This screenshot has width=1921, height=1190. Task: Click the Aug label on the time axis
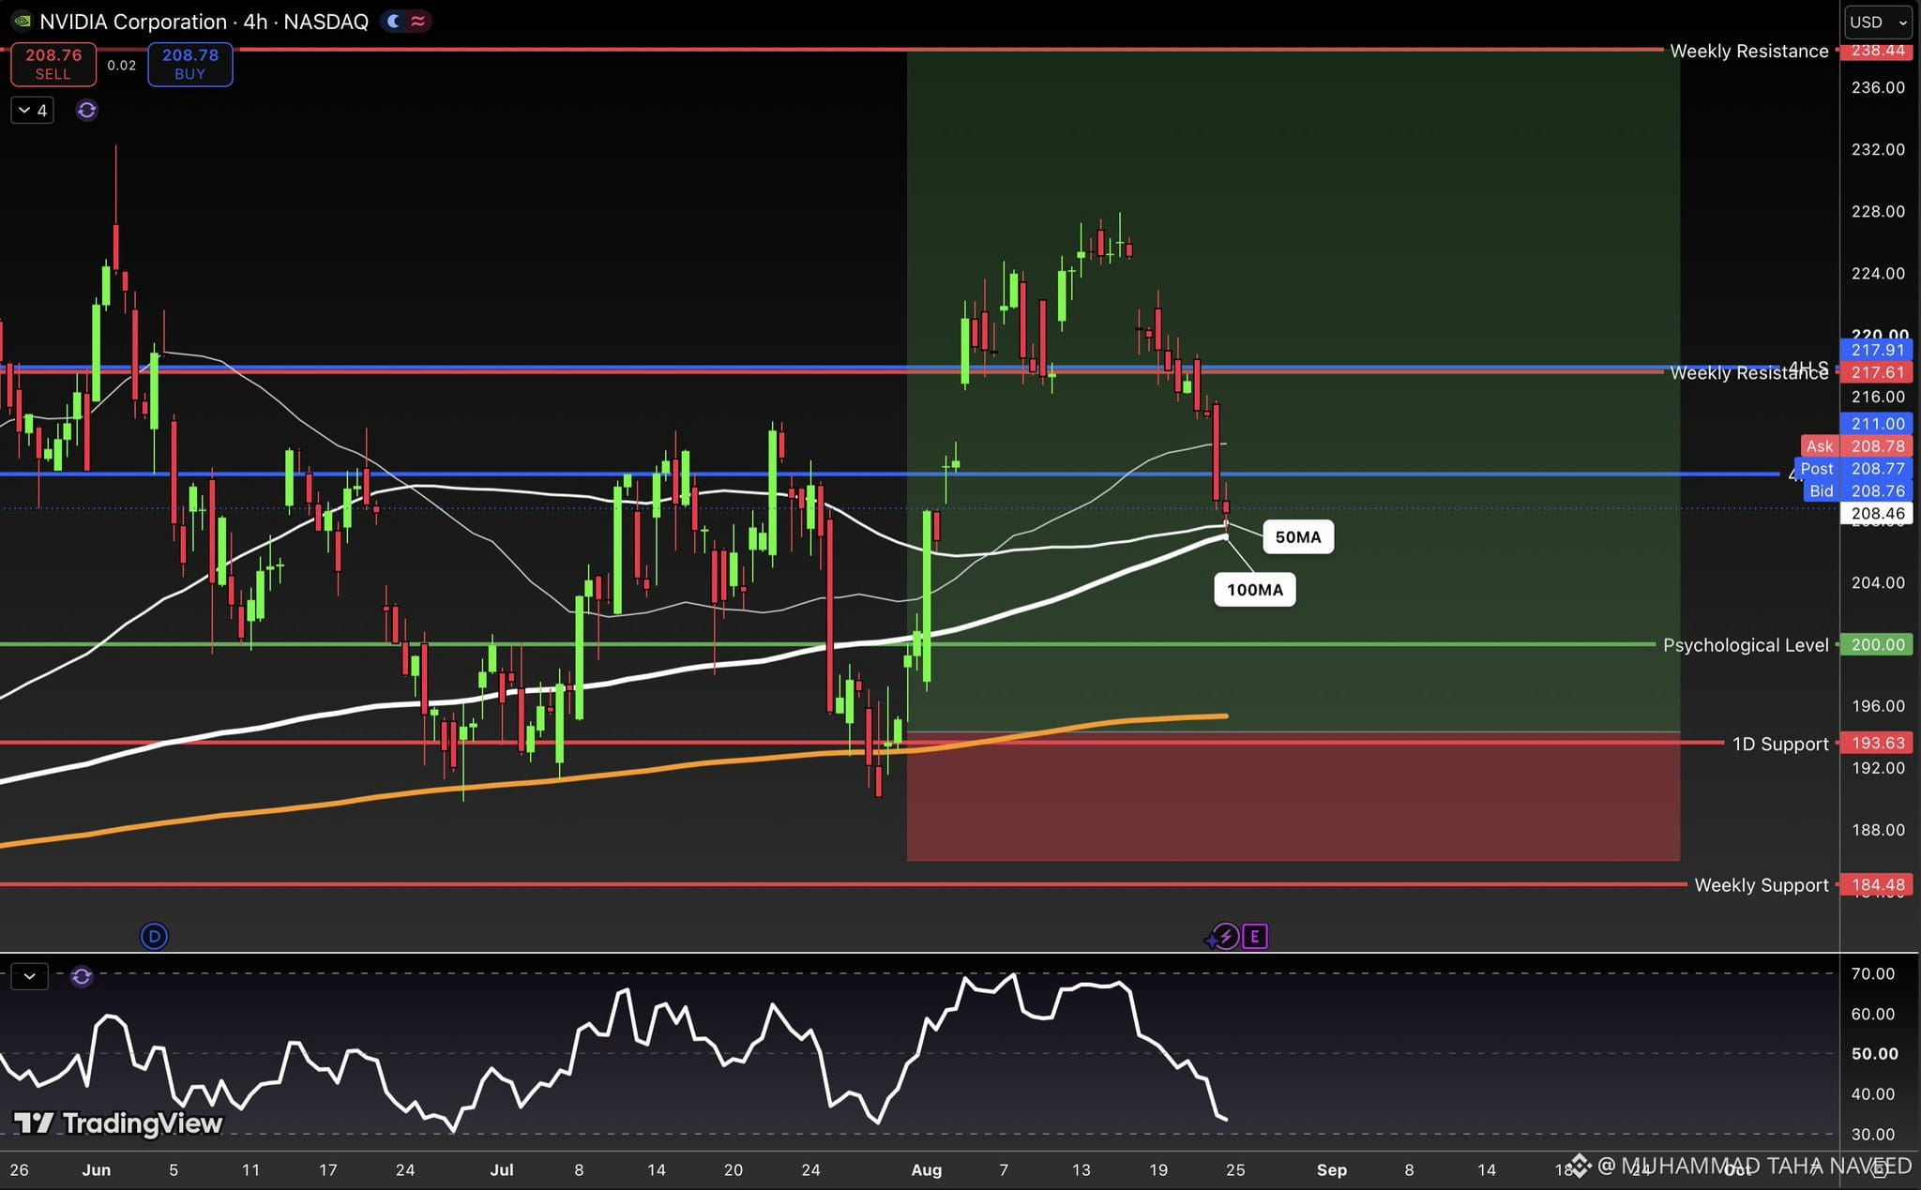tap(927, 1170)
